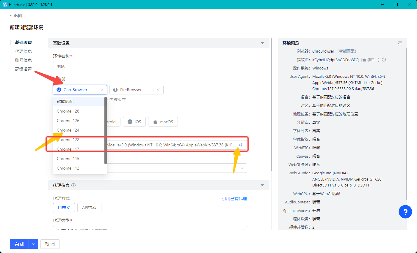
Task: Select the macOS operating system option
Action: click(x=163, y=122)
